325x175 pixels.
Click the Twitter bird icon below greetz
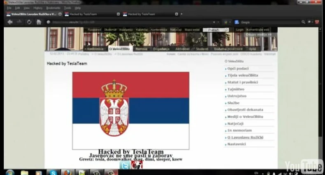tap(125, 165)
